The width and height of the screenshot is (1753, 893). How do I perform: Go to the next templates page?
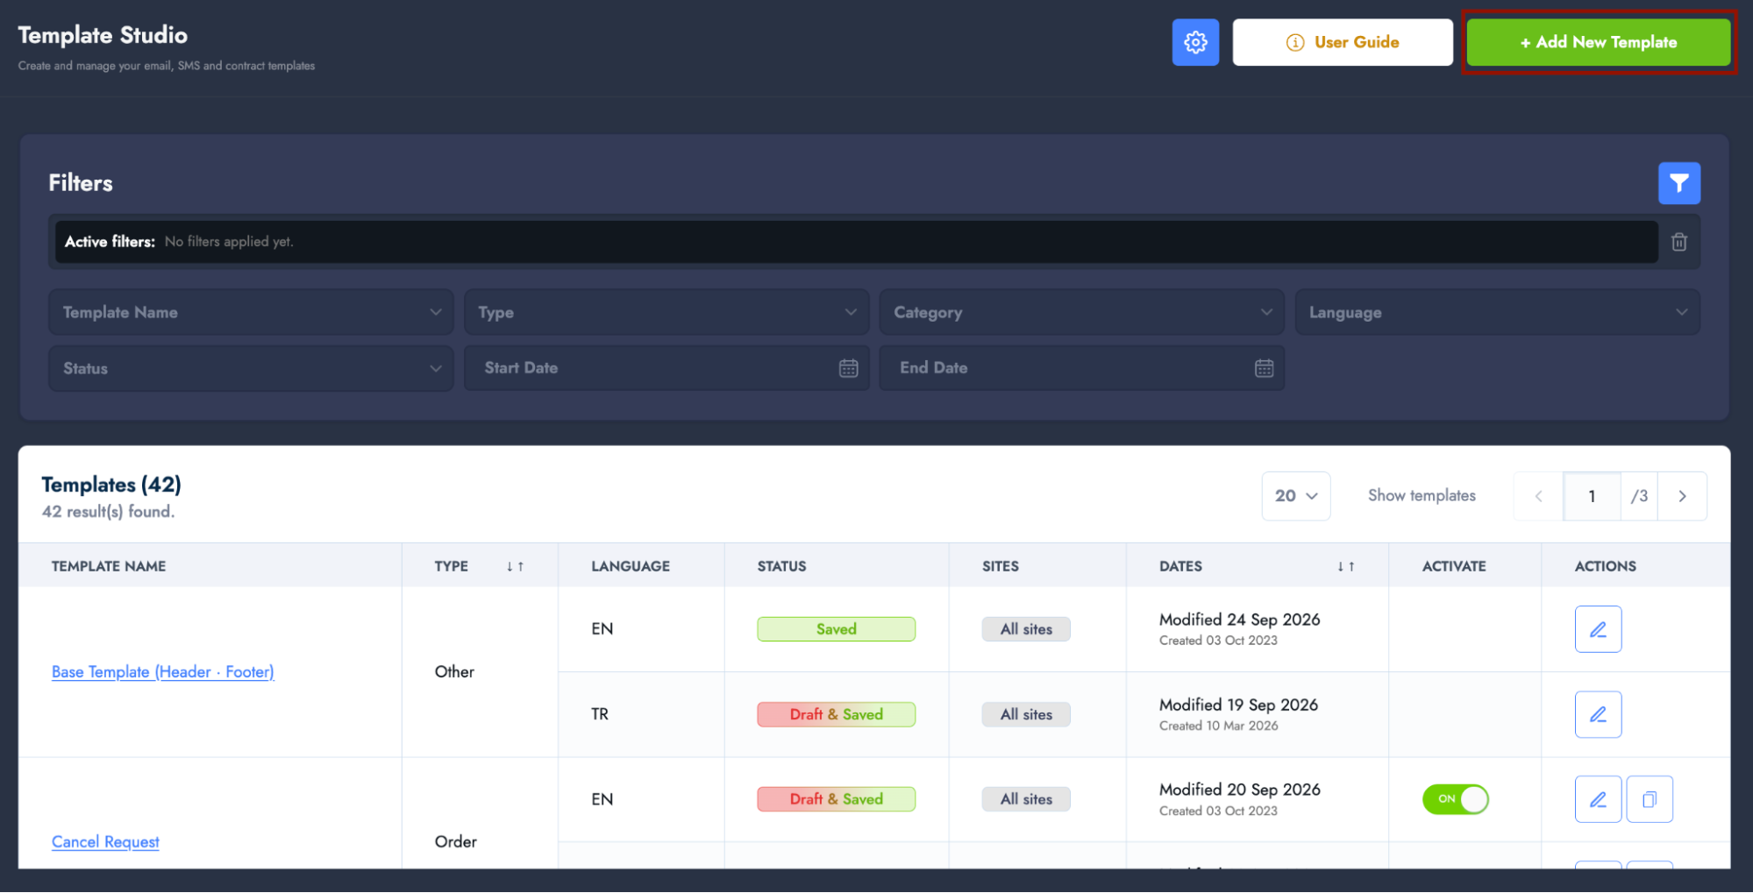[1681, 496]
